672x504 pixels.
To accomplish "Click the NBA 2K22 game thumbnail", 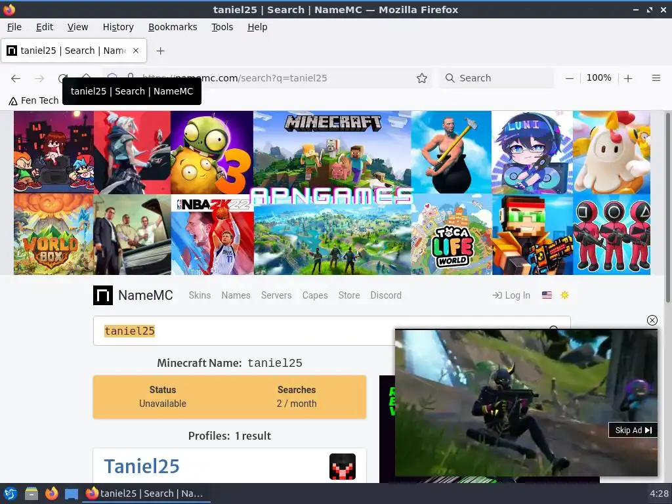I will pos(213,234).
